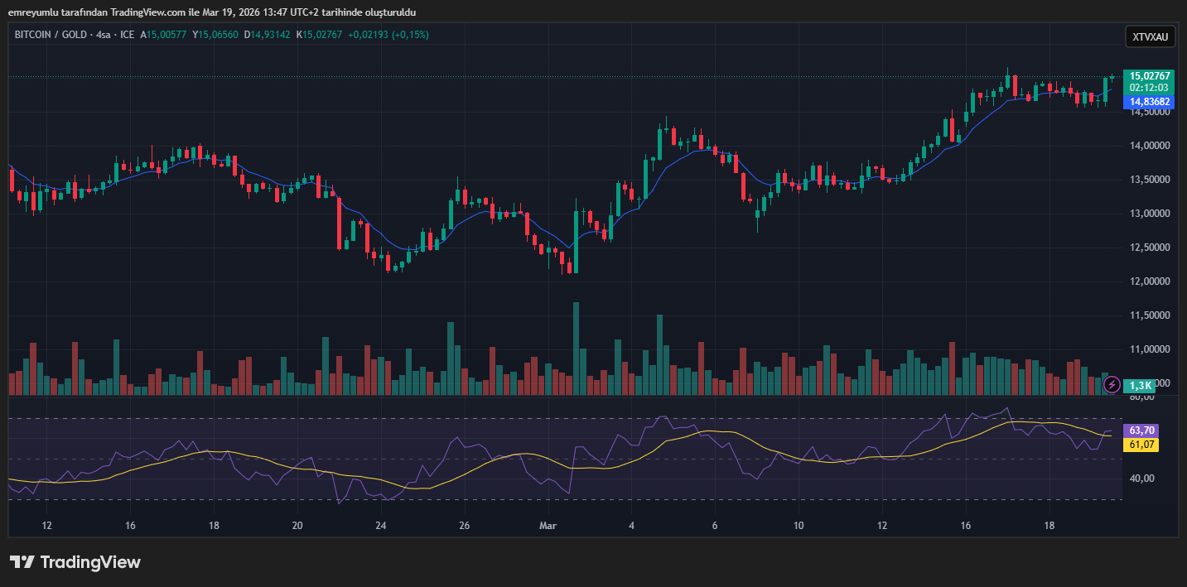The height and width of the screenshot is (587, 1187).
Task: Click the blue moving average label 14,83682
Action: point(1150,102)
